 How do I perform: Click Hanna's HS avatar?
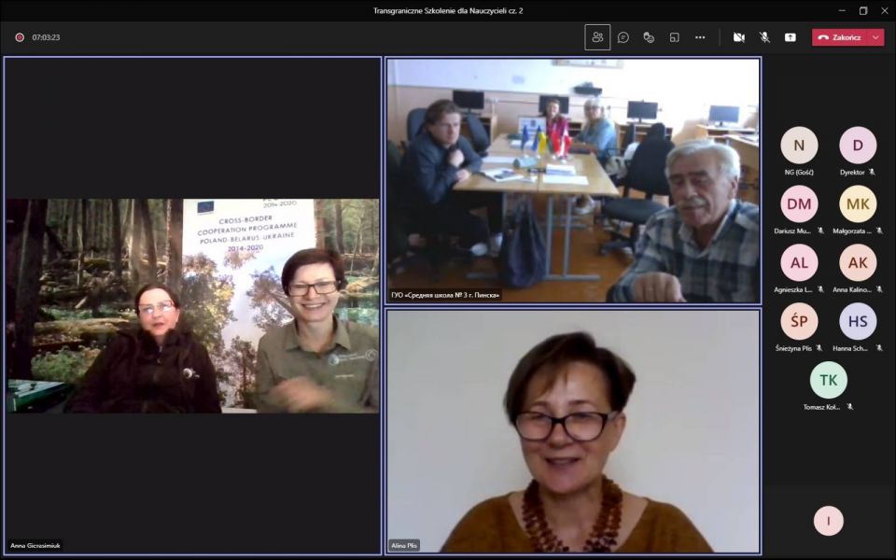(x=858, y=321)
